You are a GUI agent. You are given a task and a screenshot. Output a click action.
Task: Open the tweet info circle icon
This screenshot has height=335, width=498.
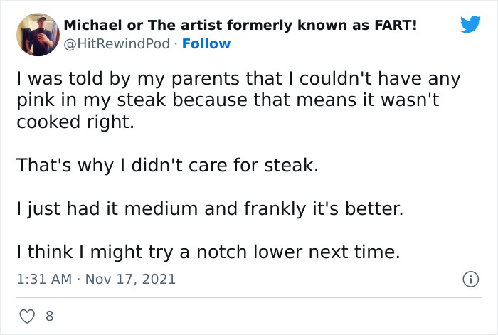[x=470, y=280]
